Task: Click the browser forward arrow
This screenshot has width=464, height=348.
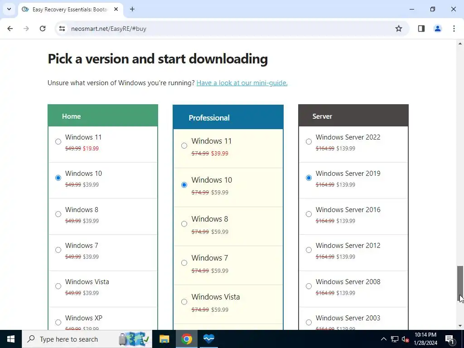Action: point(26,29)
